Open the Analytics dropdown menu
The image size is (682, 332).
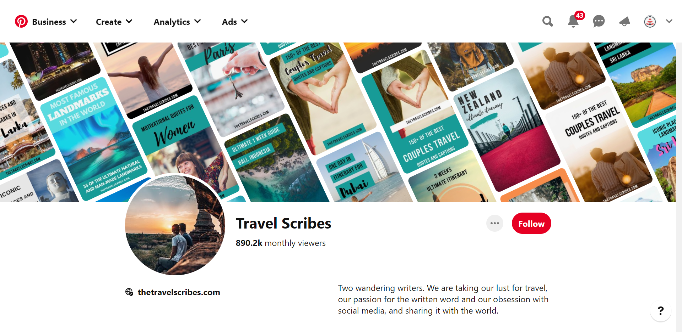[177, 22]
